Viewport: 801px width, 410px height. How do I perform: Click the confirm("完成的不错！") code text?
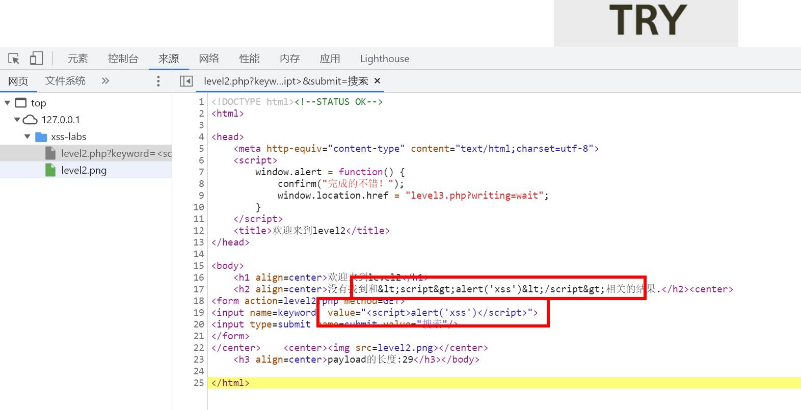coord(341,183)
